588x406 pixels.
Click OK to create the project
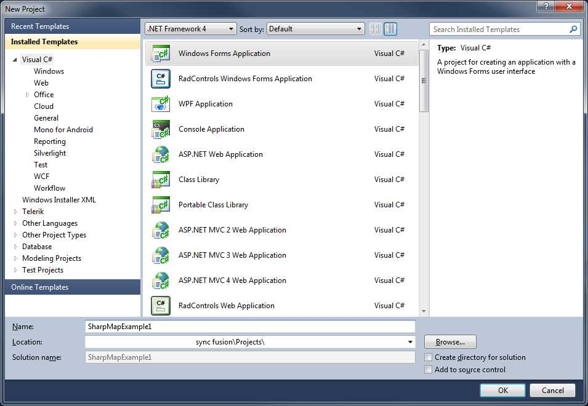point(502,390)
